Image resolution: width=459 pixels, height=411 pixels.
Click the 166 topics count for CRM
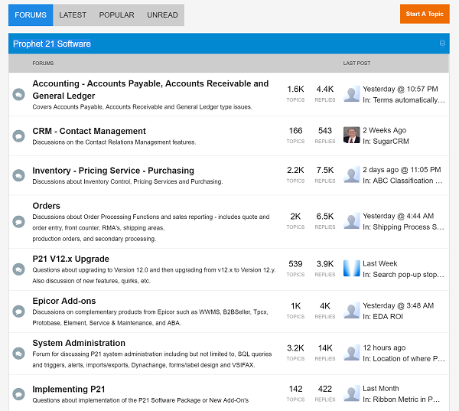coord(295,131)
